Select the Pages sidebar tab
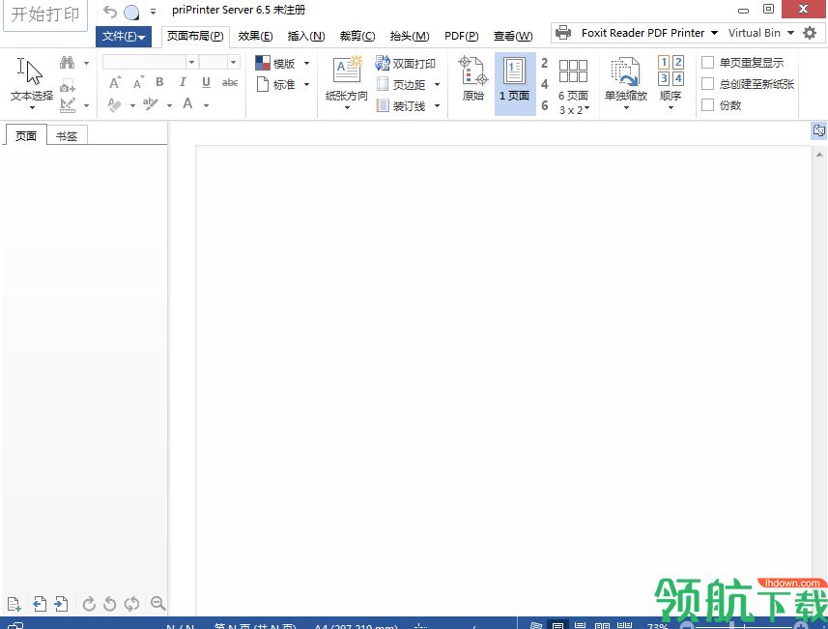The image size is (828, 629). tap(26, 135)
